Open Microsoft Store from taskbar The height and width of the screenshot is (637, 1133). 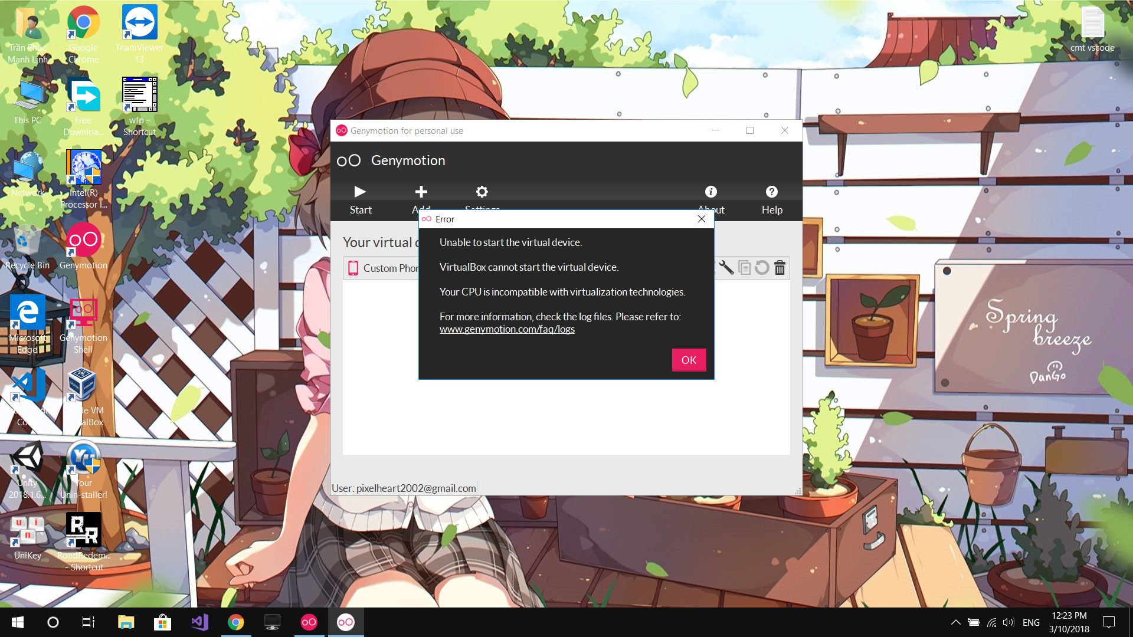[x=162, y=622]
